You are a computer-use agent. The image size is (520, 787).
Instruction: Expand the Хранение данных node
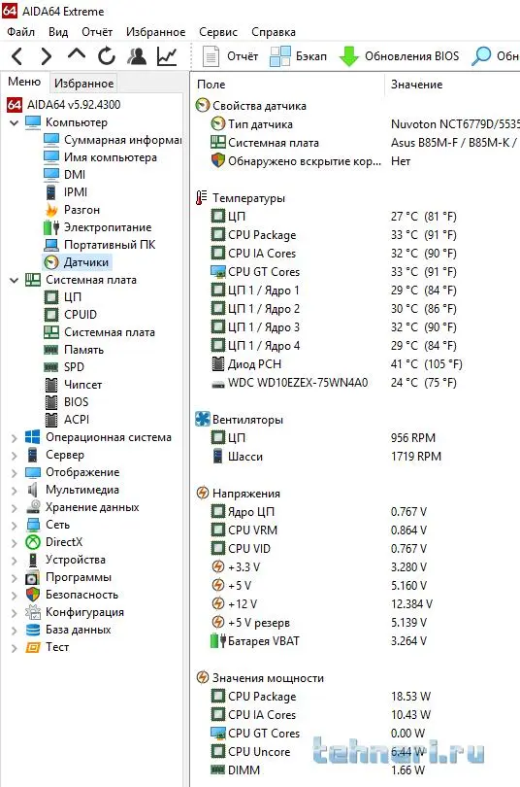pos(14,507)
